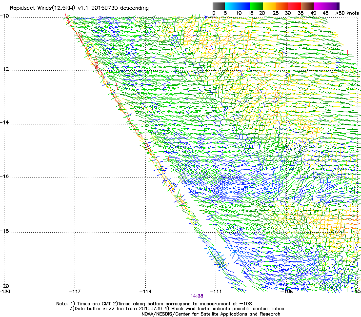Screen dimensions: 361x317
Task: Click the latitude axis label -12
Action: [x=4, y=69]
